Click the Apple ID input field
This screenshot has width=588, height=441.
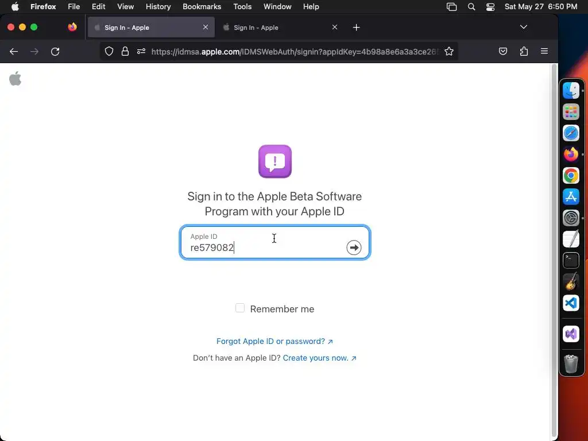(x=275, y=242)
